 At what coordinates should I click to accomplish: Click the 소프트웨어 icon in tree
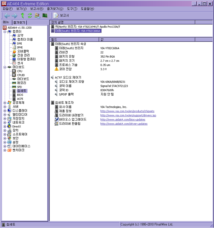(x=9, y=134)
